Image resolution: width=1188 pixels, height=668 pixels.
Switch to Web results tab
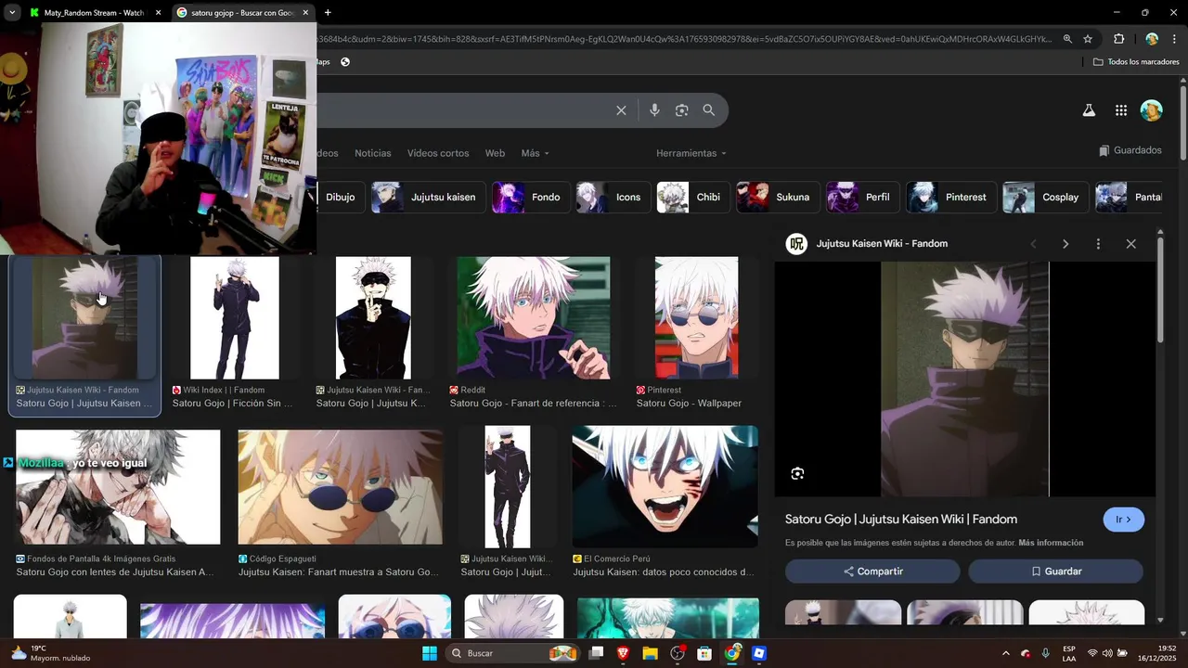[495, 153]
